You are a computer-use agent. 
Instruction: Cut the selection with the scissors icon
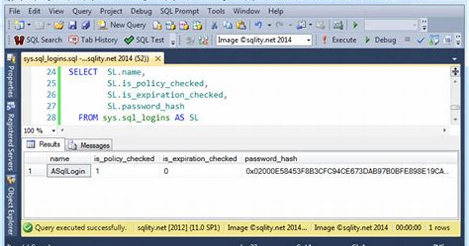click(x=214, y=25)
